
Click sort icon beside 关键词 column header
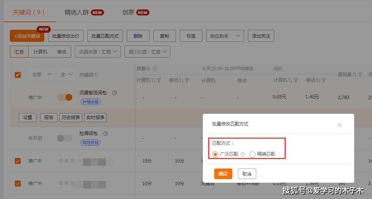click(x=96, y=75)
